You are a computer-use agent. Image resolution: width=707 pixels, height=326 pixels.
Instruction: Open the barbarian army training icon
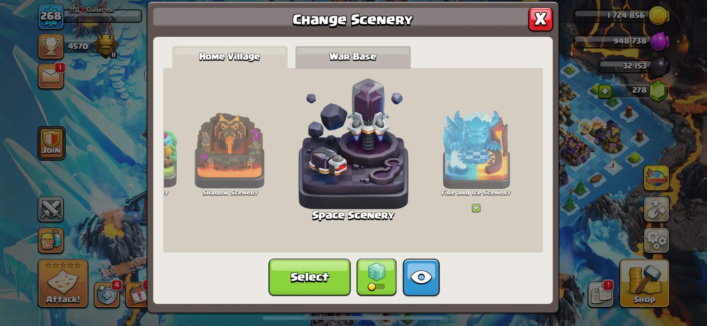point(51,240)
